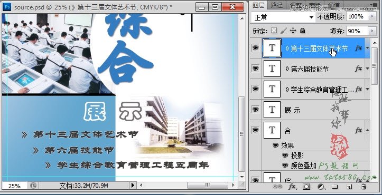The image size is (382, 195).
Task: Select the 合 layer name
Action: pos(288,131)
